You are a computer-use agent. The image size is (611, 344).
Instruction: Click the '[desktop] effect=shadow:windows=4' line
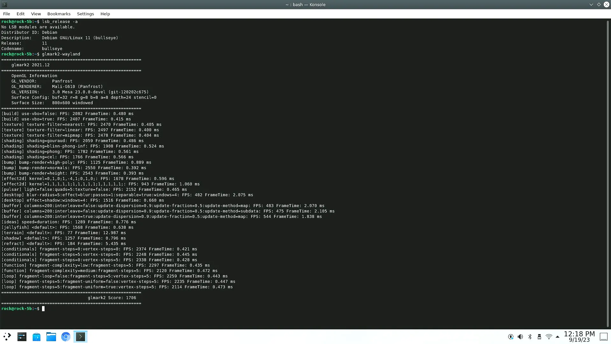coord(83,200)
